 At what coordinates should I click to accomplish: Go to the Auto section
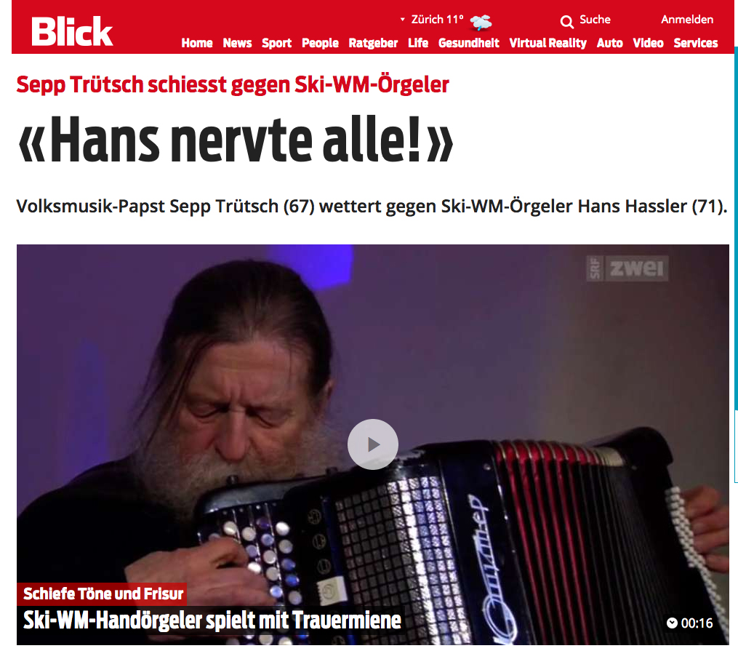pos(609,44)
